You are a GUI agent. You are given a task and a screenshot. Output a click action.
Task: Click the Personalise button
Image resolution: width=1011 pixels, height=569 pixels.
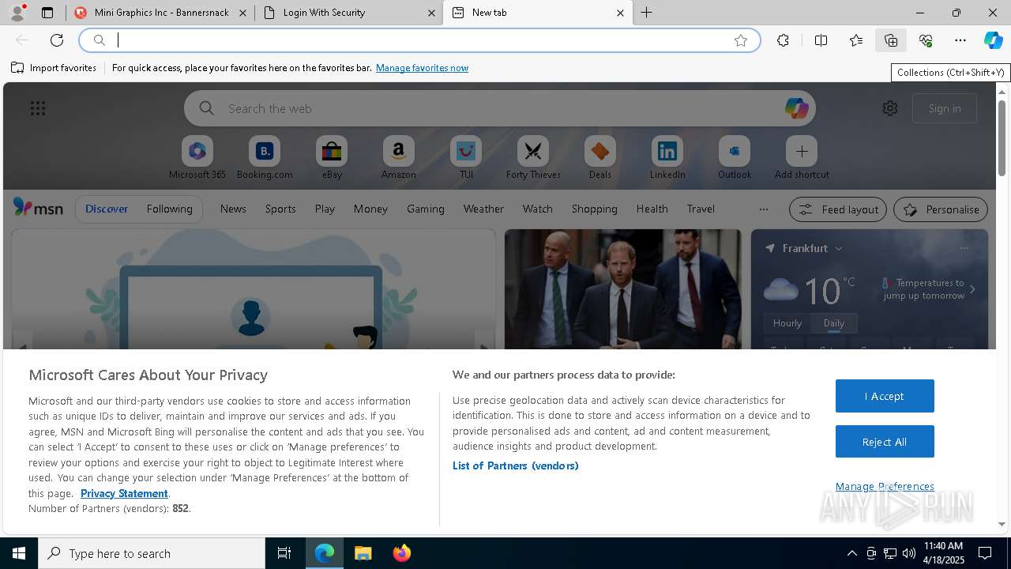(x=941, y=209)
